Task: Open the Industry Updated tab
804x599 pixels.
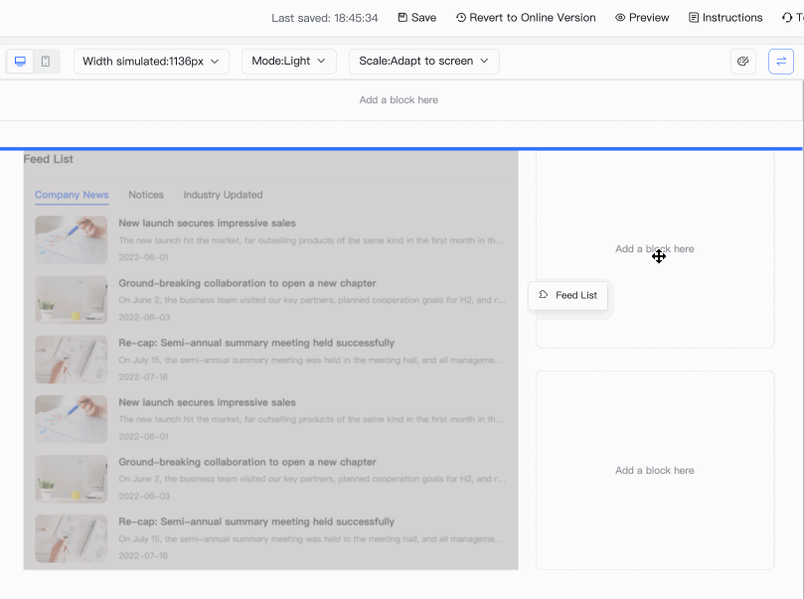Action: tap(223, 195)
